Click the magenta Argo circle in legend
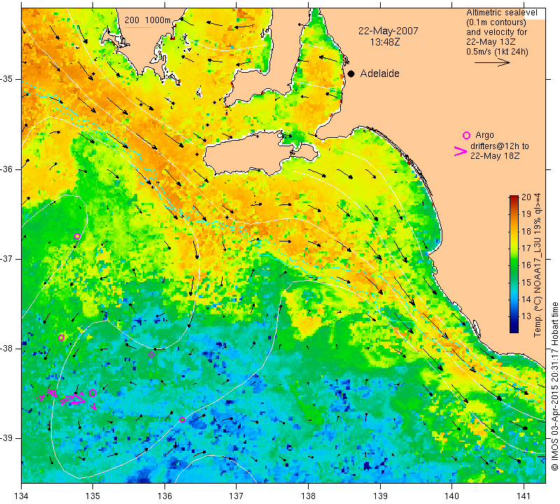The height and width of the screenshot is (504, 560). 466,135
